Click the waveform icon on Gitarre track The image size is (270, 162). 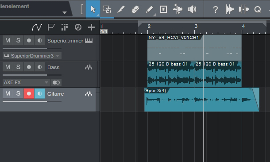point(89,94)
